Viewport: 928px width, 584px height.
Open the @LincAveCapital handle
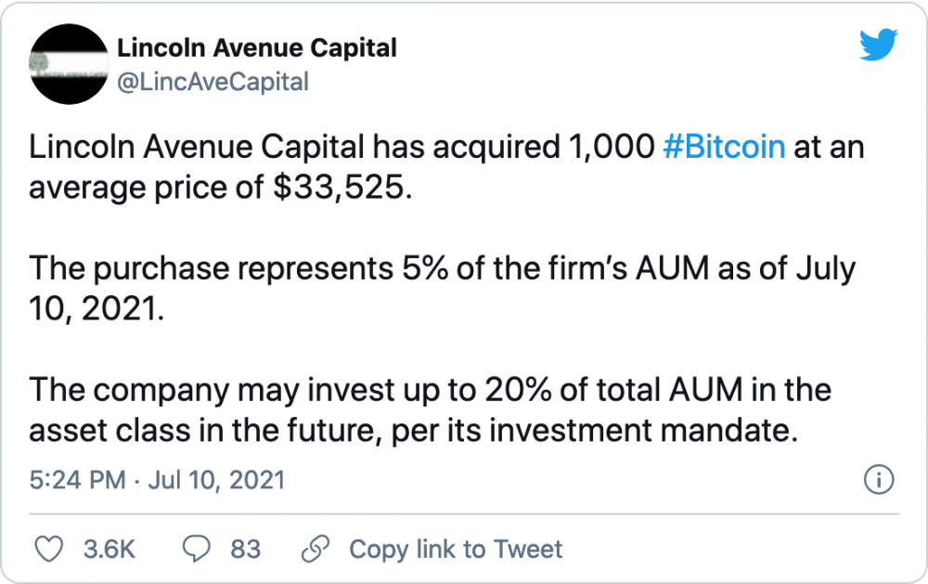tap(213, 83)
